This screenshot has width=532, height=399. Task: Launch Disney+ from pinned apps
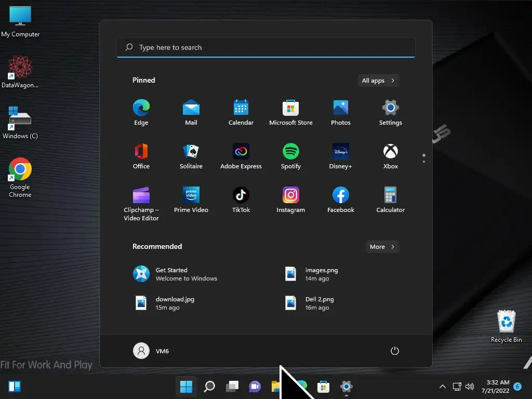(x=341, y=156)
